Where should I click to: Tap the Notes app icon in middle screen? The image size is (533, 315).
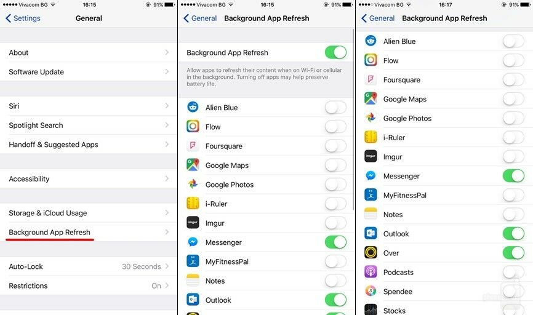[193, 281]
